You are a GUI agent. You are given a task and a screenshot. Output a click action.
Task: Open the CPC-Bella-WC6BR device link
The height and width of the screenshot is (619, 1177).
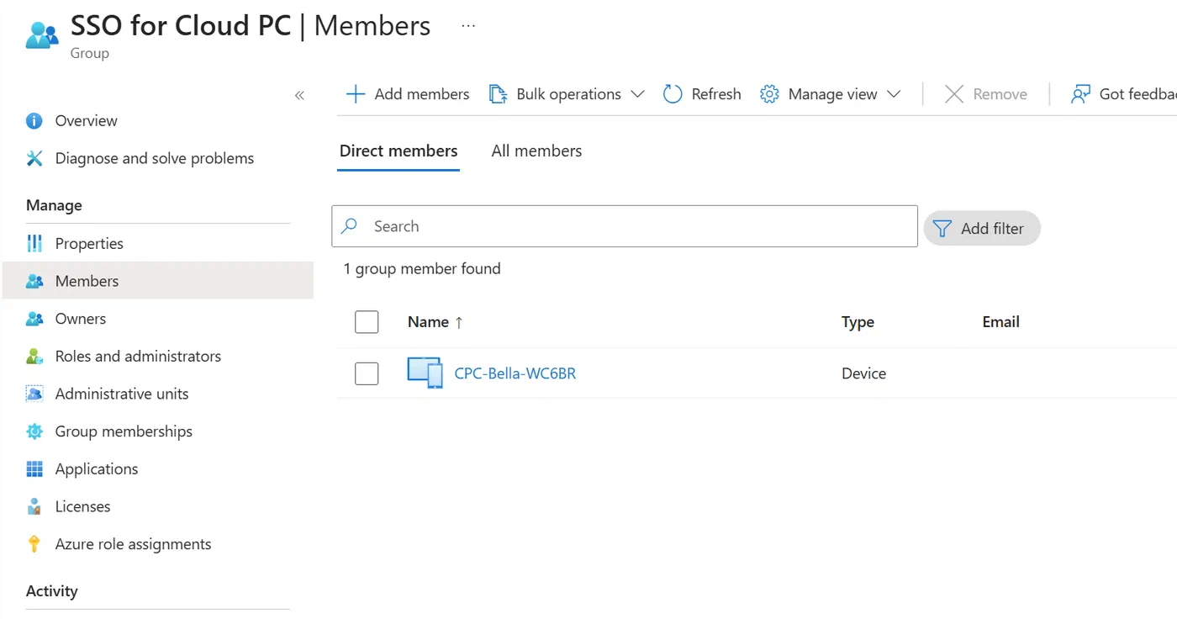pyautogui.click(x=515, y=373)
